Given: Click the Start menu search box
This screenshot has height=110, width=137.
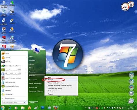Looking at the screenshot, I should (x=14, y=102).
